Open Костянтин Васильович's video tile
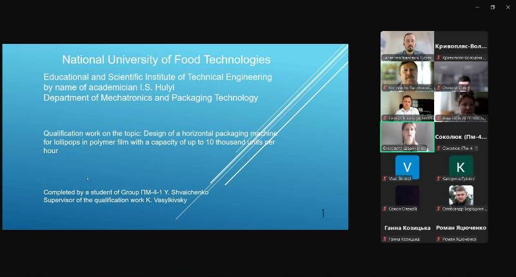516x277 pixels. click(x=407, y=76)
